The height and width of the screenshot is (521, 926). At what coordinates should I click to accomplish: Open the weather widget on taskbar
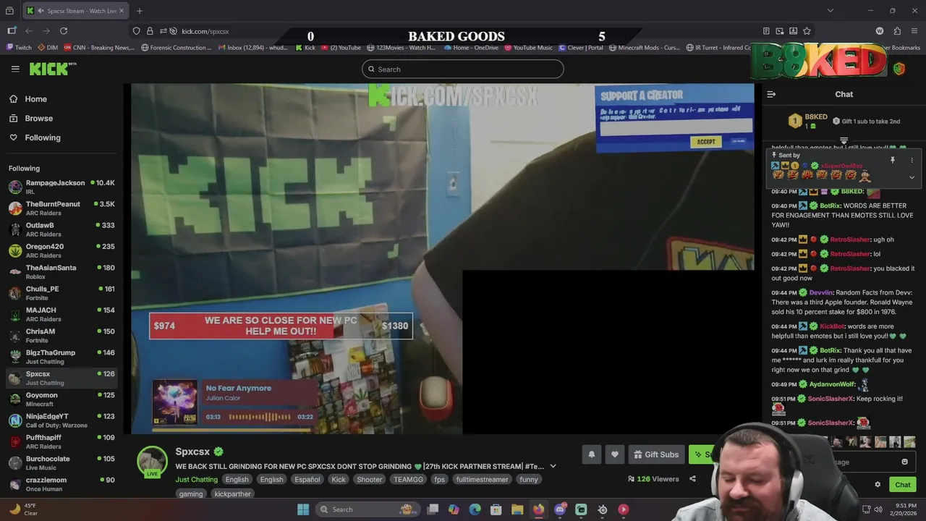22,509
